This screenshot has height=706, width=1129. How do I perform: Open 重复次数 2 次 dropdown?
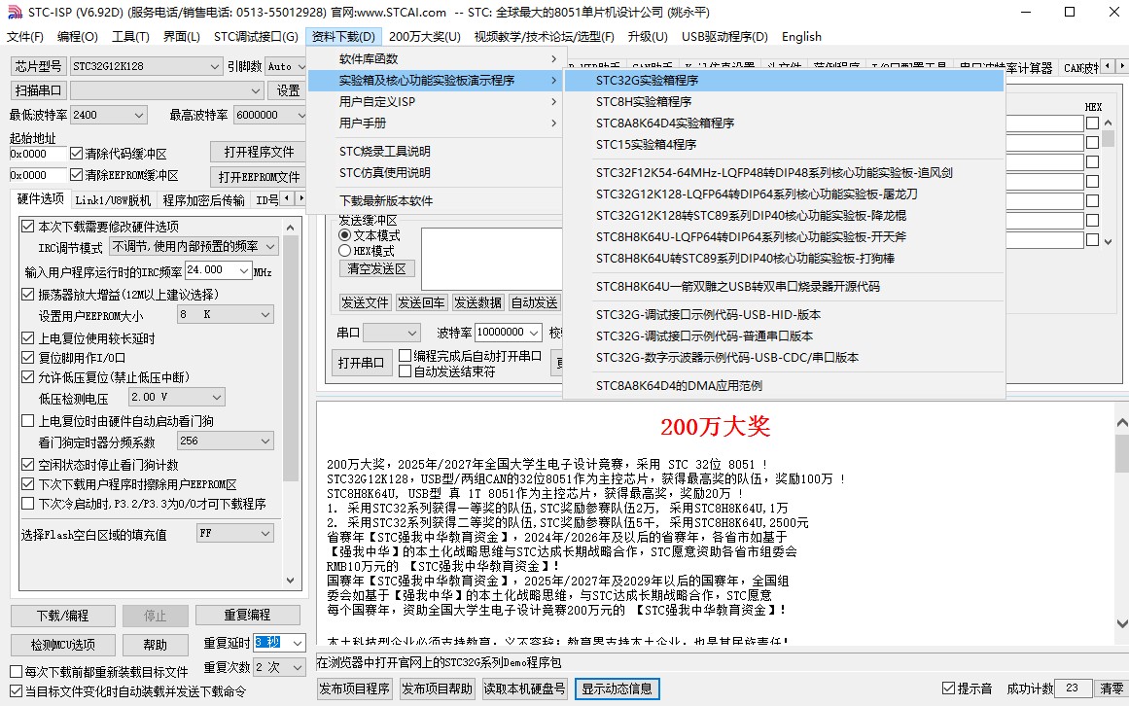(x=280, y=668)
